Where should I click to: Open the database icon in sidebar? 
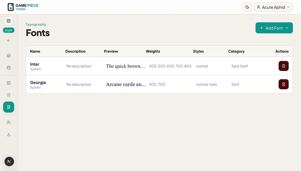pyautogui.click(x=9, y=68)
